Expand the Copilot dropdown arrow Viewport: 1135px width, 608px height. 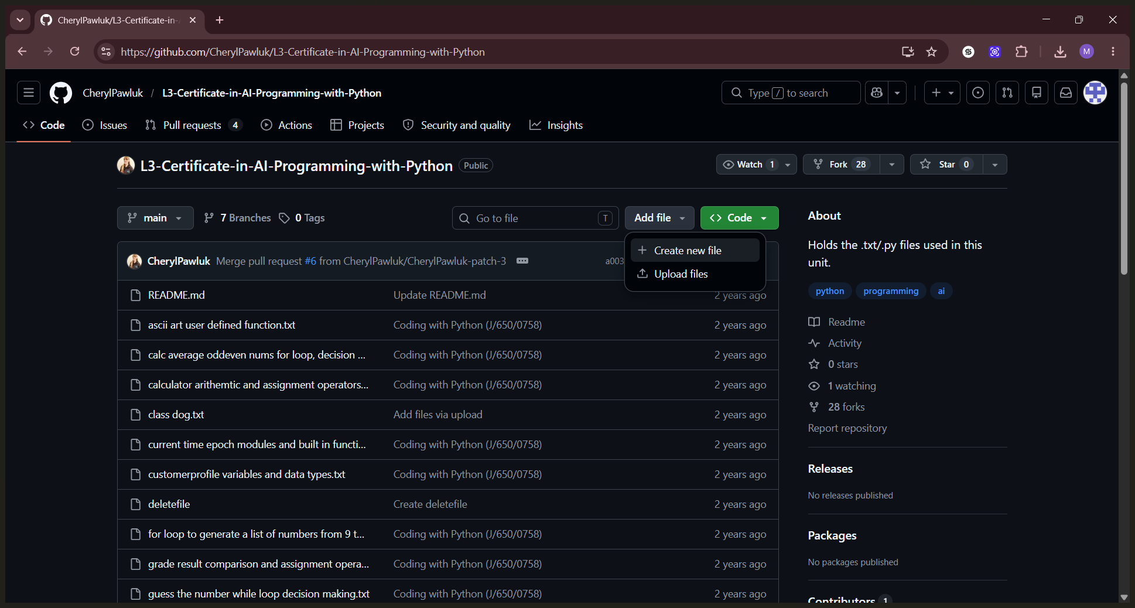click(897, 93)
